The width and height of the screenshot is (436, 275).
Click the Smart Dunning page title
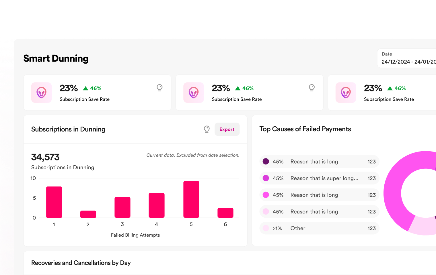coord(56,58)
